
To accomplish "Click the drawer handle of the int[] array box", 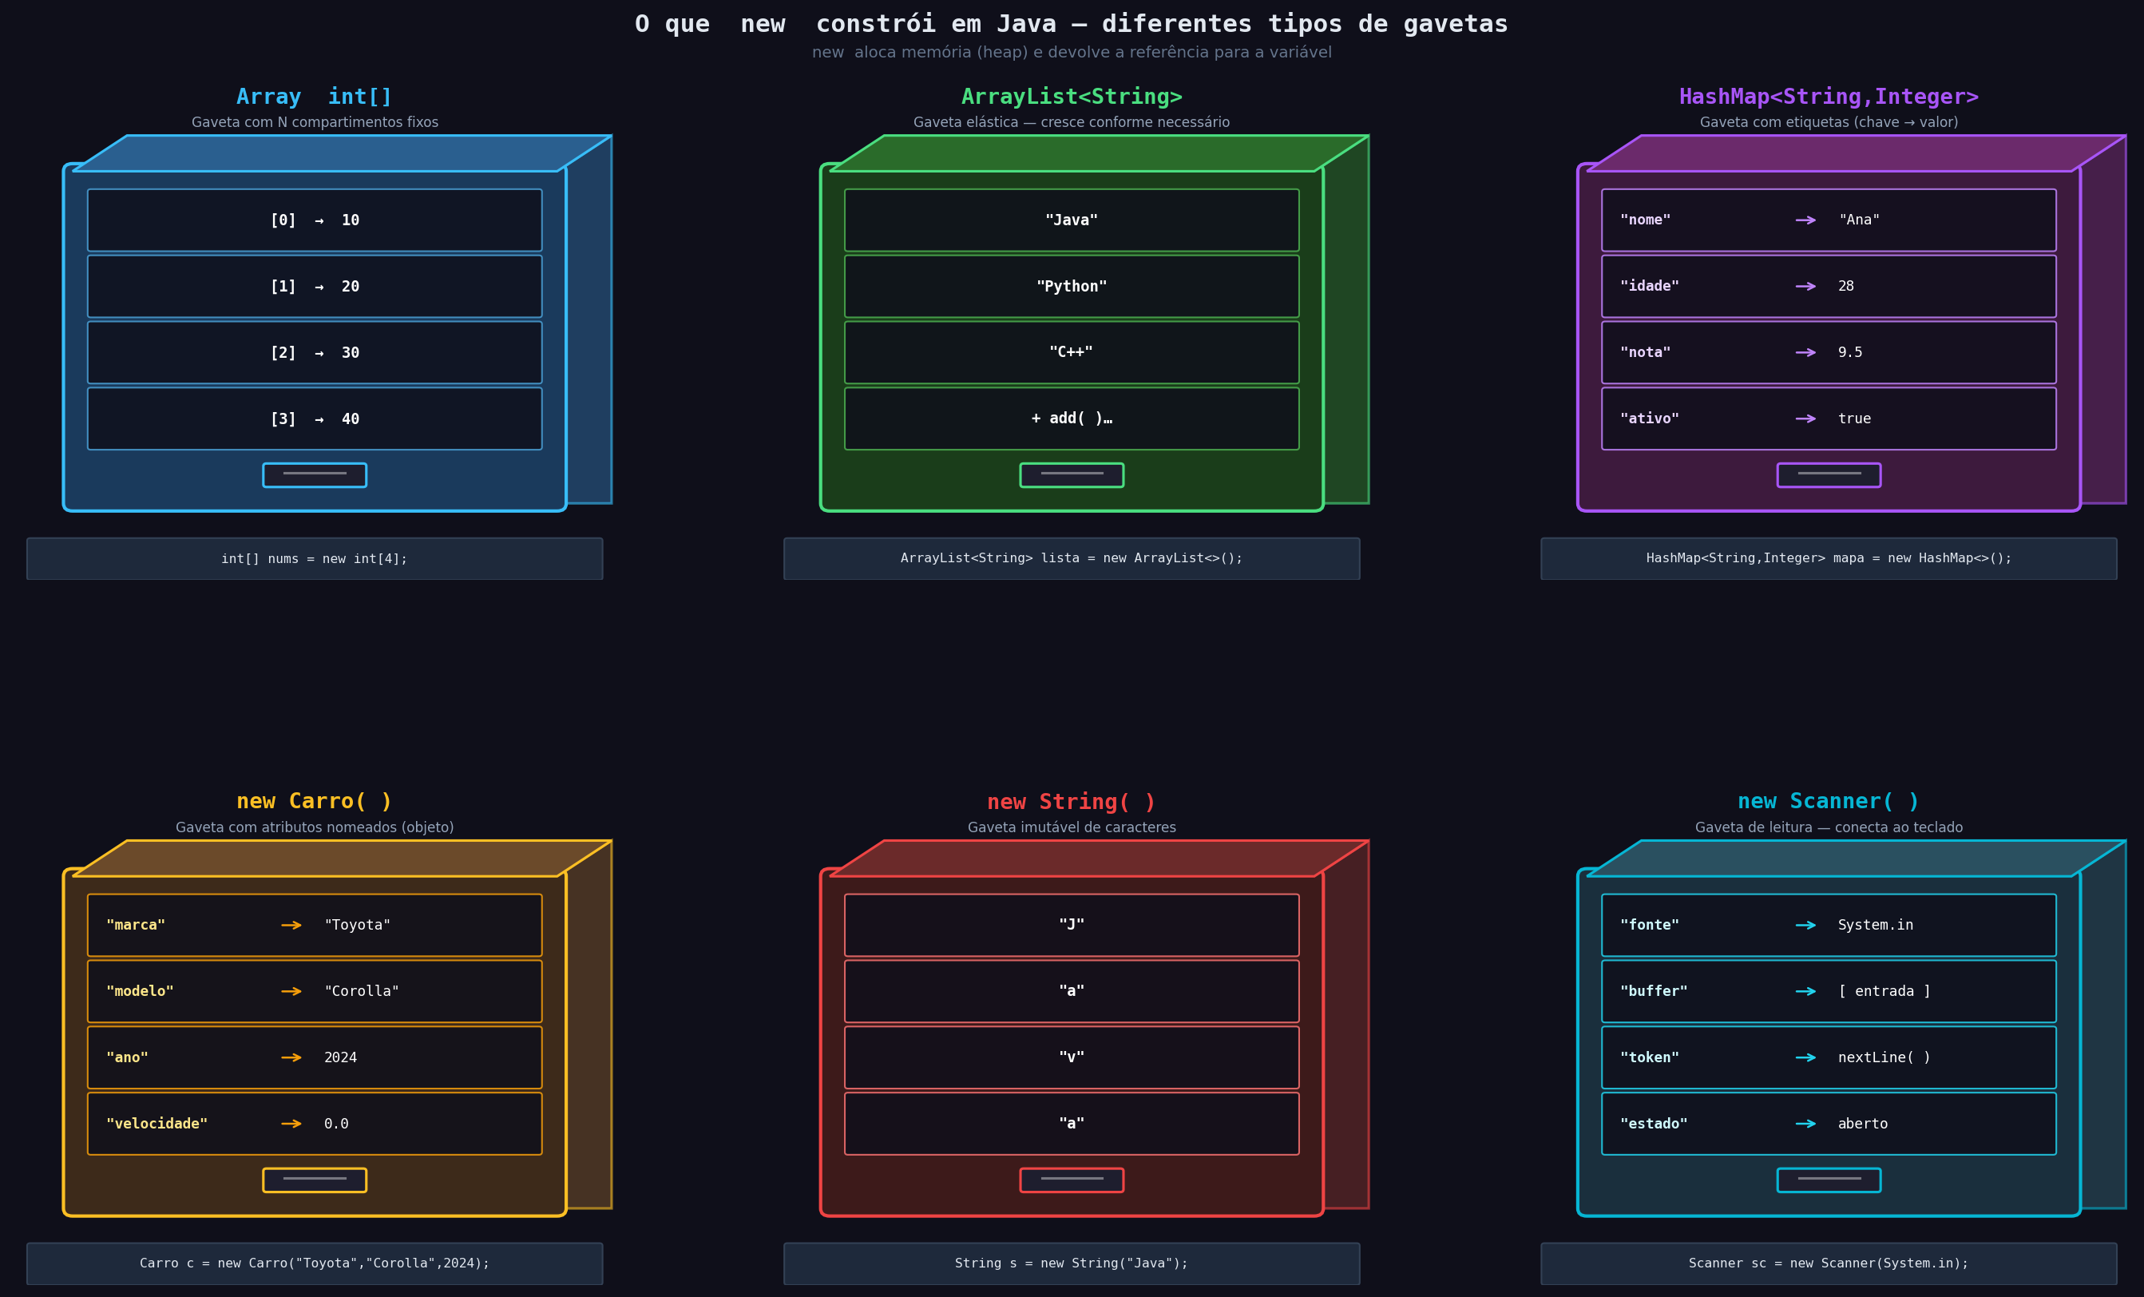I will (314, 475).
